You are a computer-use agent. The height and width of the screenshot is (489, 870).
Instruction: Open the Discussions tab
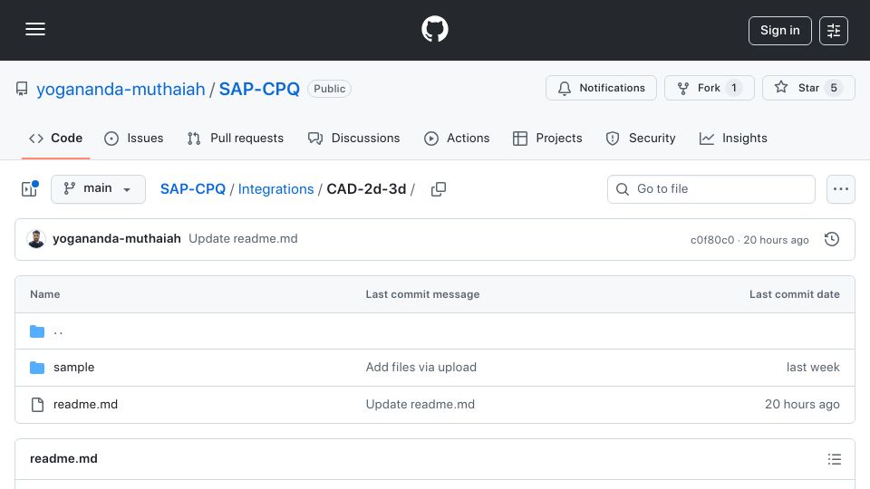(x=354, y=138)
